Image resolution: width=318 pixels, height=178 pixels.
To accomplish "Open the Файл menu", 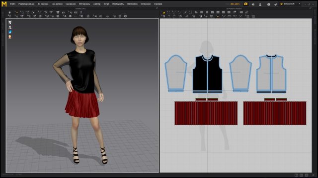I will [12, 4].
